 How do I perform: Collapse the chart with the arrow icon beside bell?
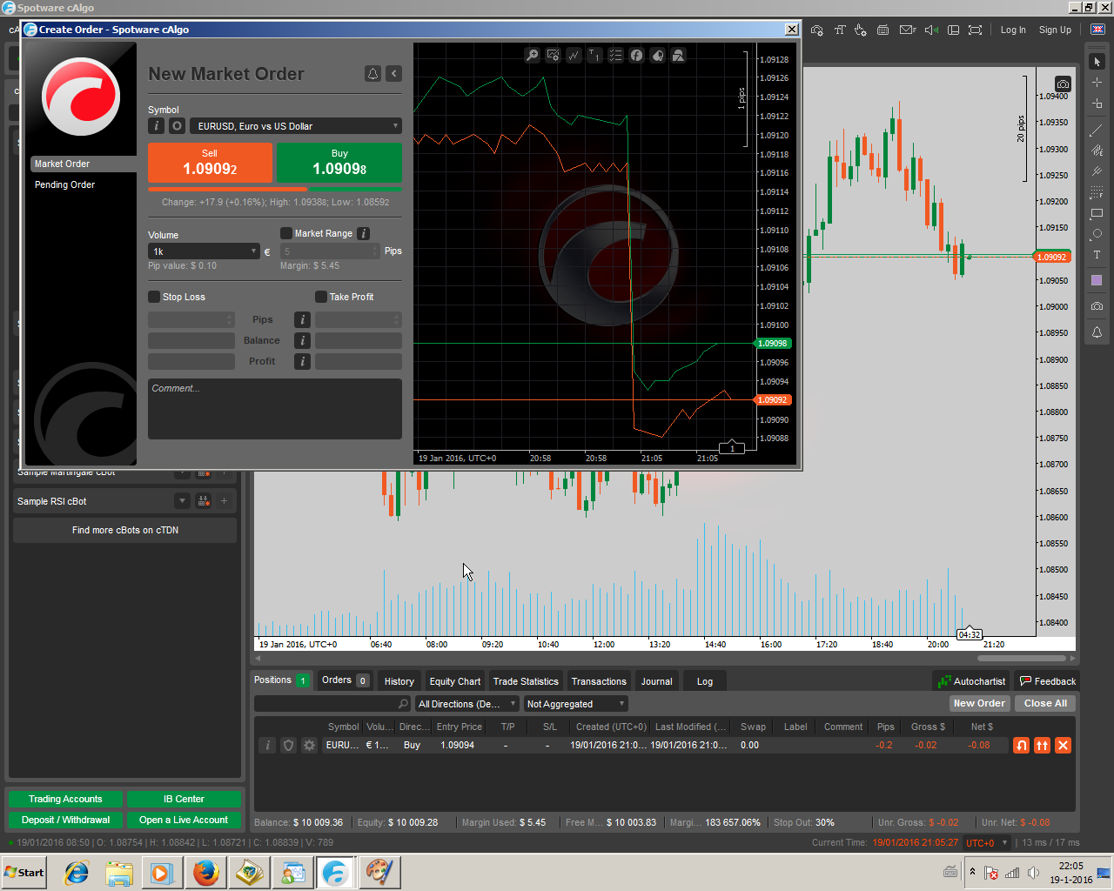pos(394,74)
